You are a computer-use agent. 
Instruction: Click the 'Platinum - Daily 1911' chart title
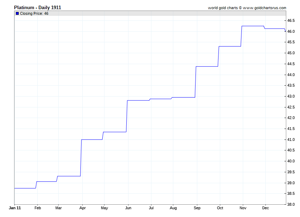click(x=37, y=7)
